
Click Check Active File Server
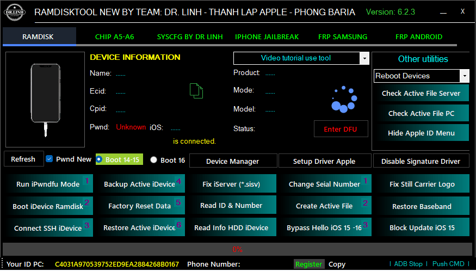point(422,93)
